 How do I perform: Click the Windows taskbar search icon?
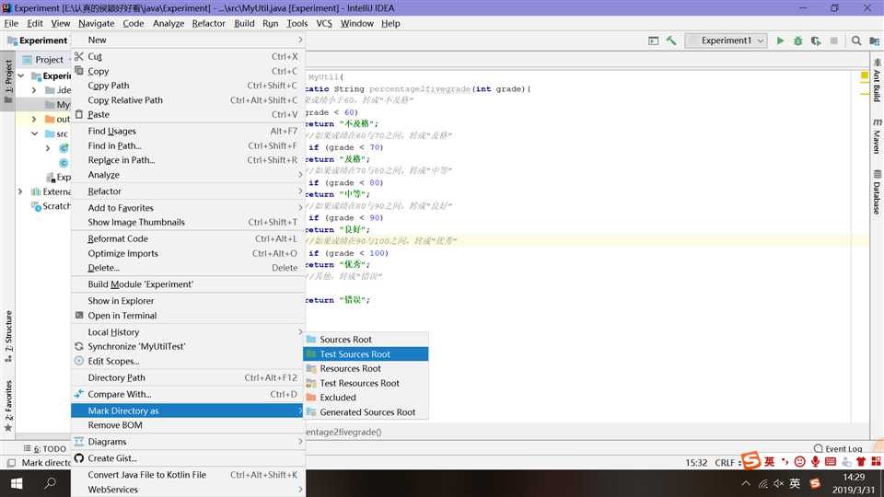50,483
